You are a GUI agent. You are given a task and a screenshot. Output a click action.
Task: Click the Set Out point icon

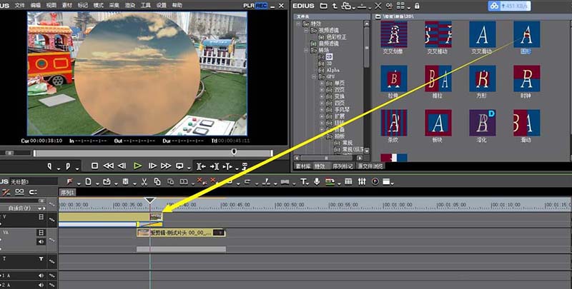68,166
